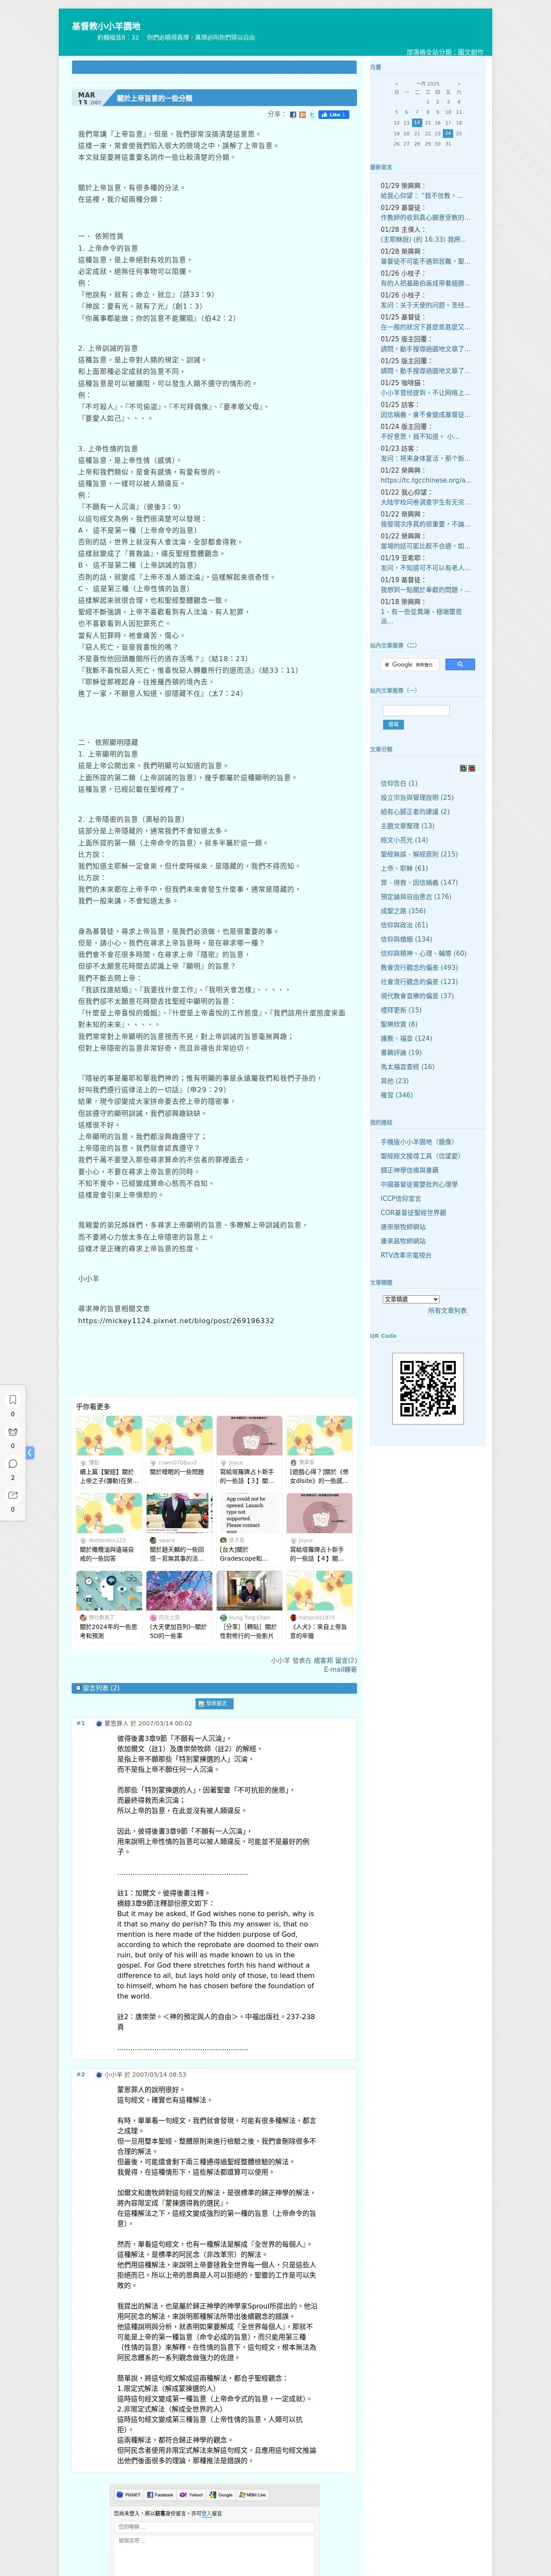
Task: Log in with Google button
Action: point(222,2494)
